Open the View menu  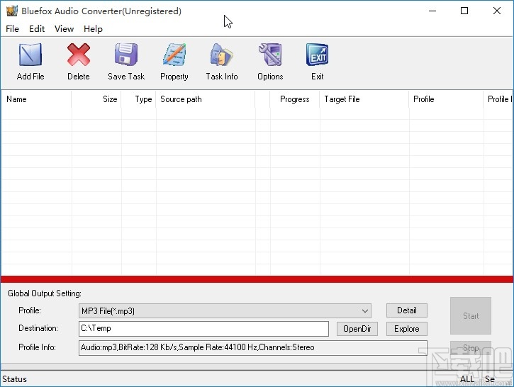pos(64,29)
